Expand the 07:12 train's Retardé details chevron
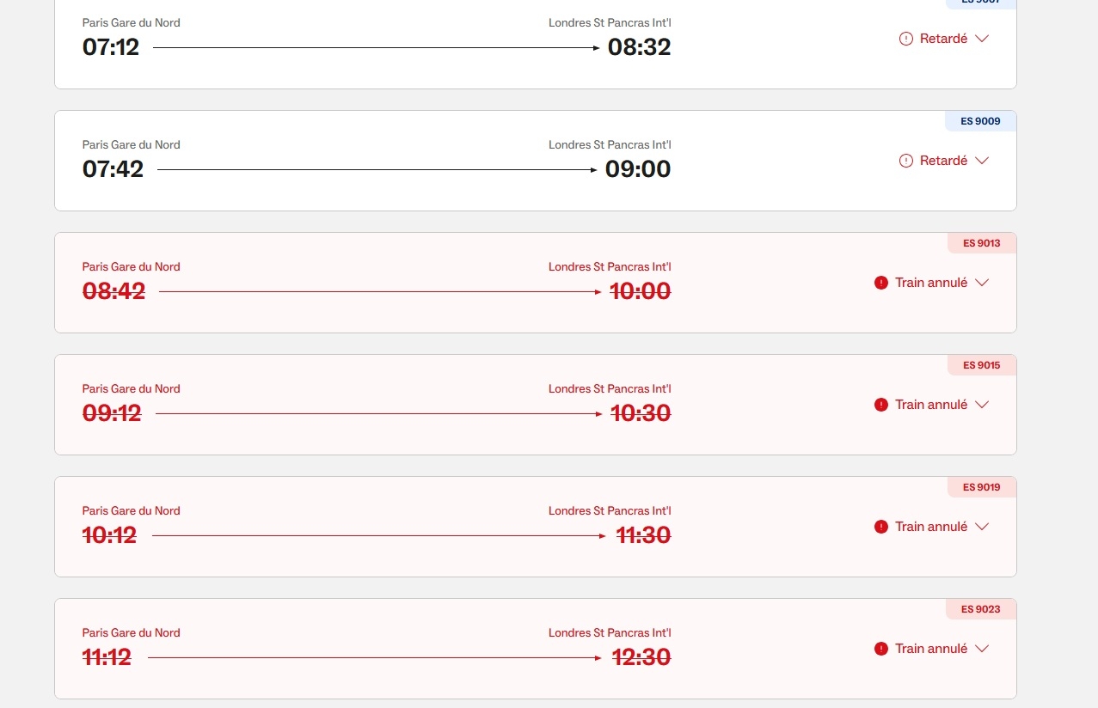This screenshot has height=708, width=1098. point(983,39)
